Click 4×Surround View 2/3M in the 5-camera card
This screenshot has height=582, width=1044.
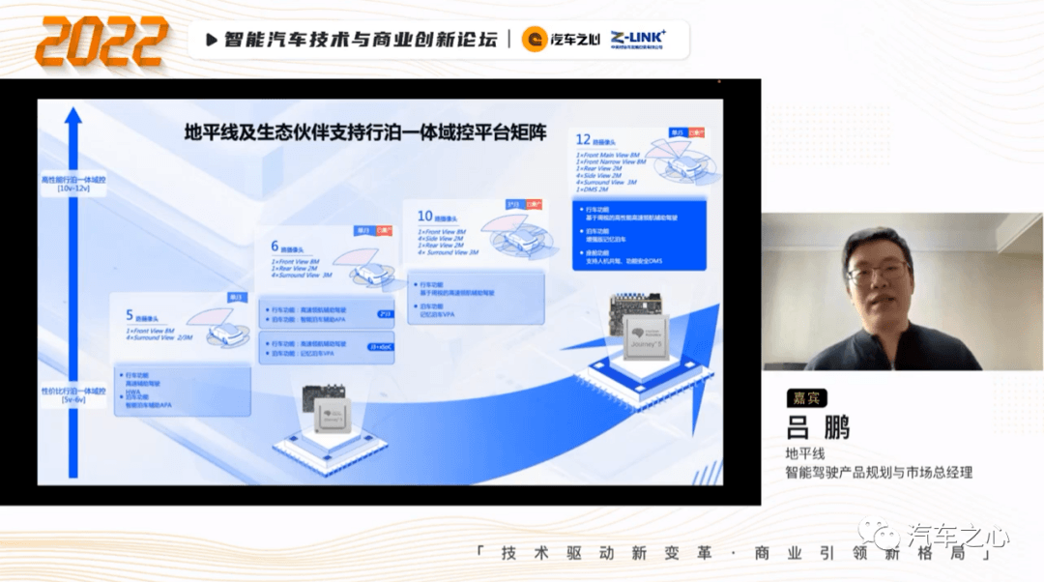pyautogui.click(x=159, y=337)
